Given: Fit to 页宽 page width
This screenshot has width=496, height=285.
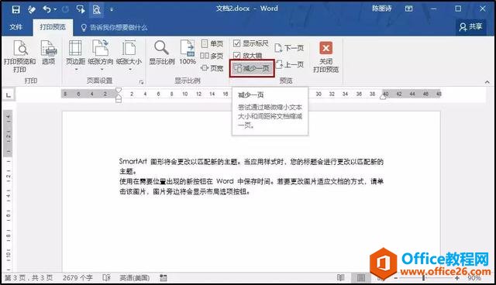Looking at the screenshot, I should (212, 68).
